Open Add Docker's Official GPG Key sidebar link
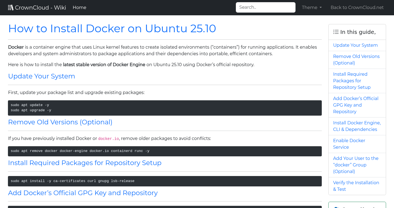Viewport: 394px width, 208px height. click(x=355, y=105)
